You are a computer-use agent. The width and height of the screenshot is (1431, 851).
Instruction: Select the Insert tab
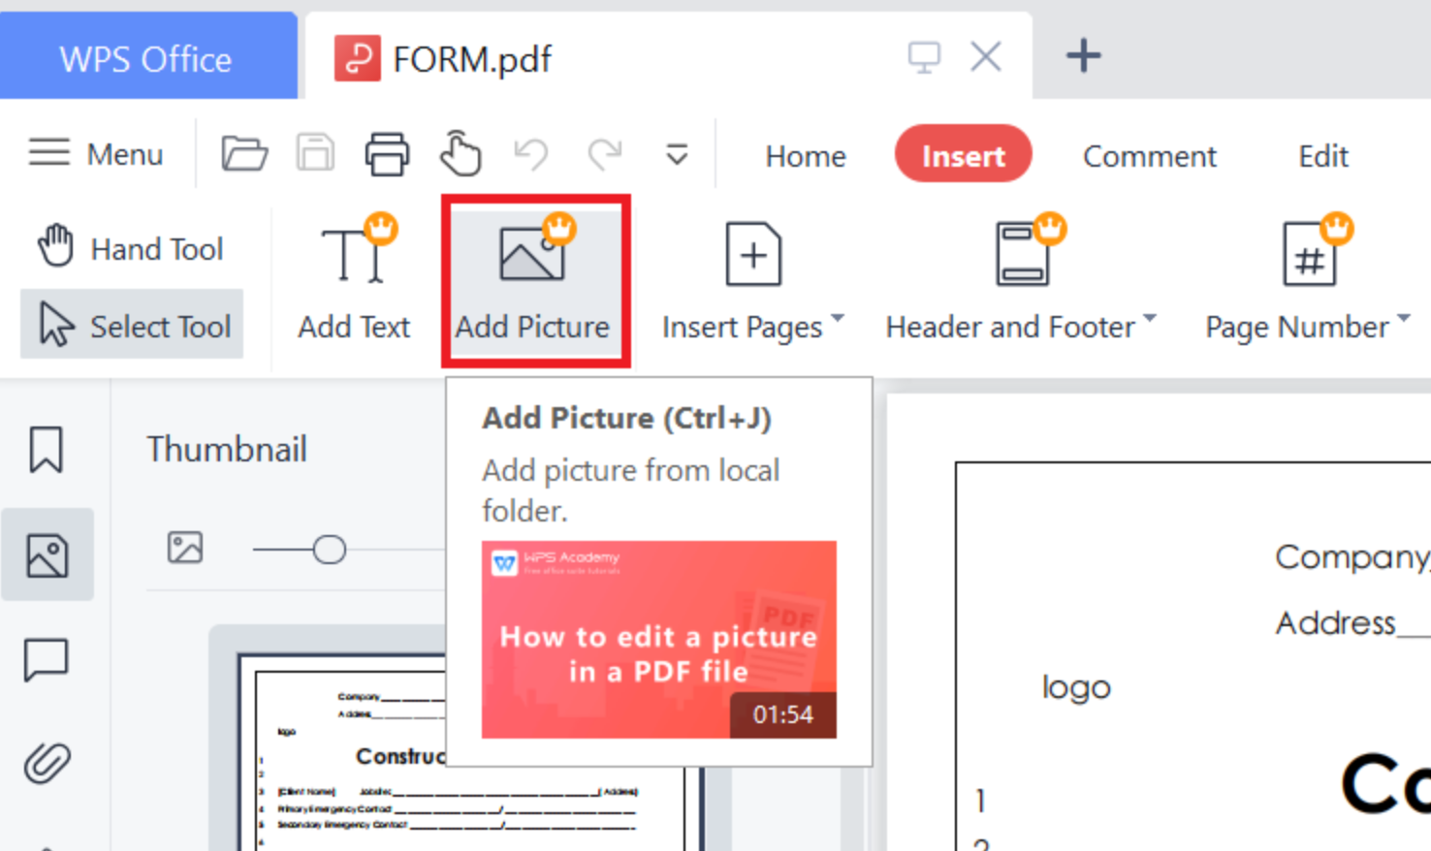click(x=963, y=154)
